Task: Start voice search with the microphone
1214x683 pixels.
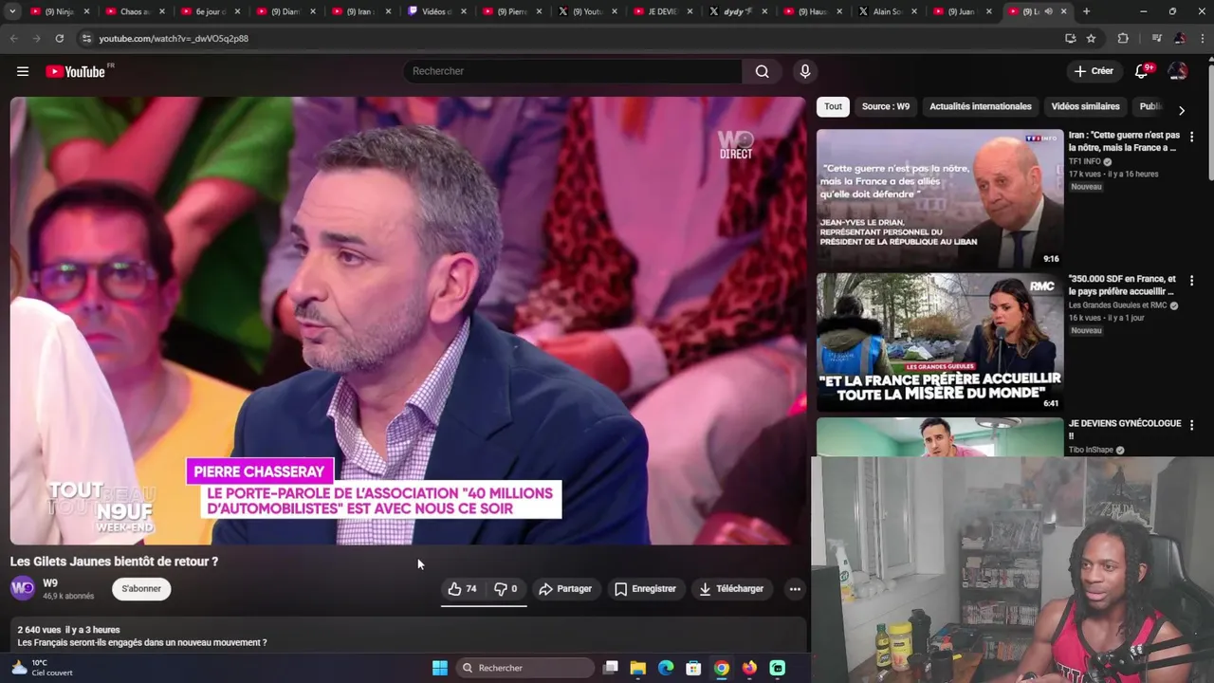Action: (805, 71)
